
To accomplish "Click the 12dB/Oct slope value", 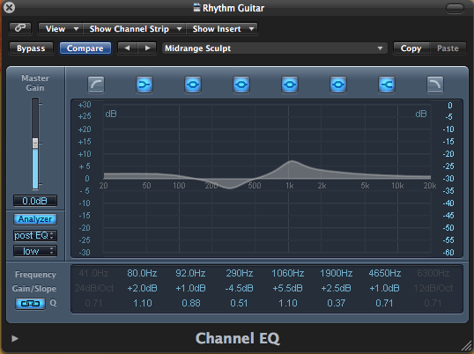I will tap(433, 288).
